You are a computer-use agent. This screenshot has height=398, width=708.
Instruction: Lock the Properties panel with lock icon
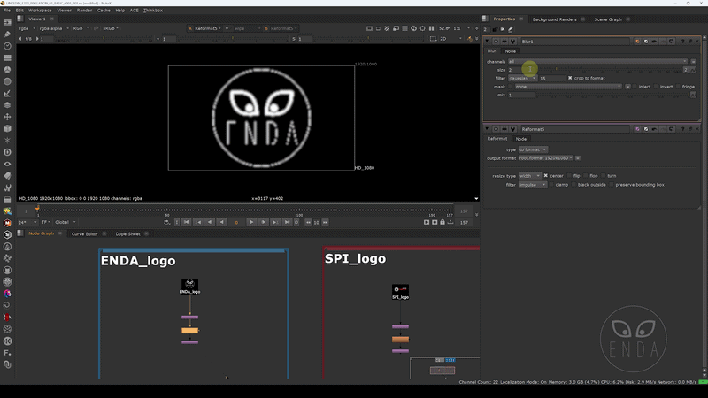click(495, 29)
